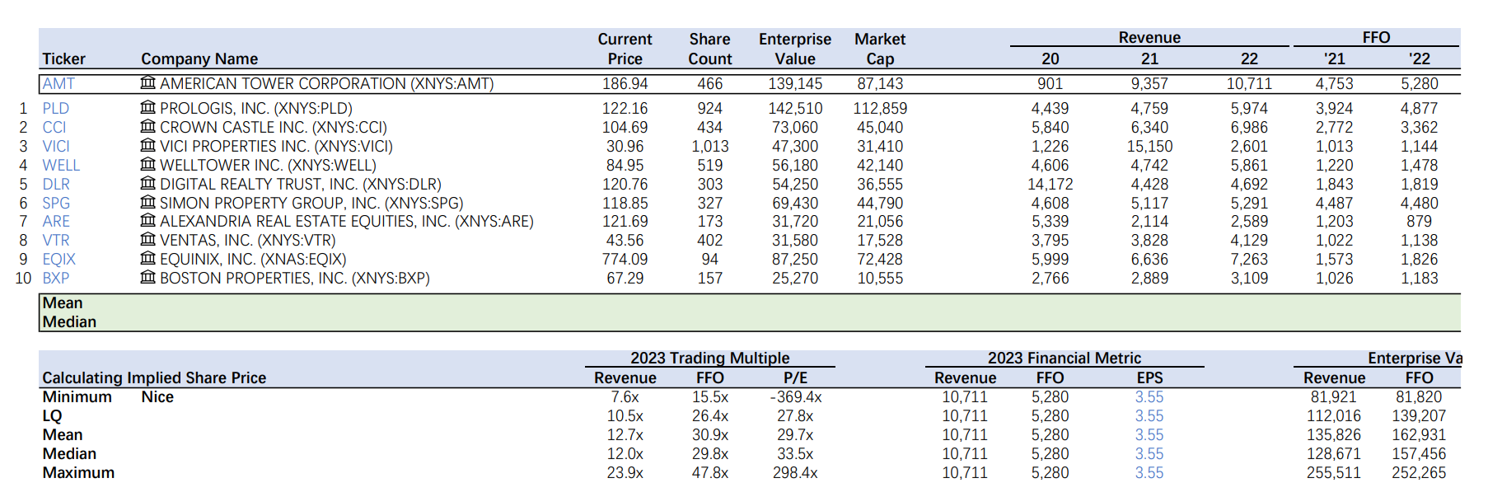Select Alexandria's FFO '22 value 879

tap(1420, 222)
